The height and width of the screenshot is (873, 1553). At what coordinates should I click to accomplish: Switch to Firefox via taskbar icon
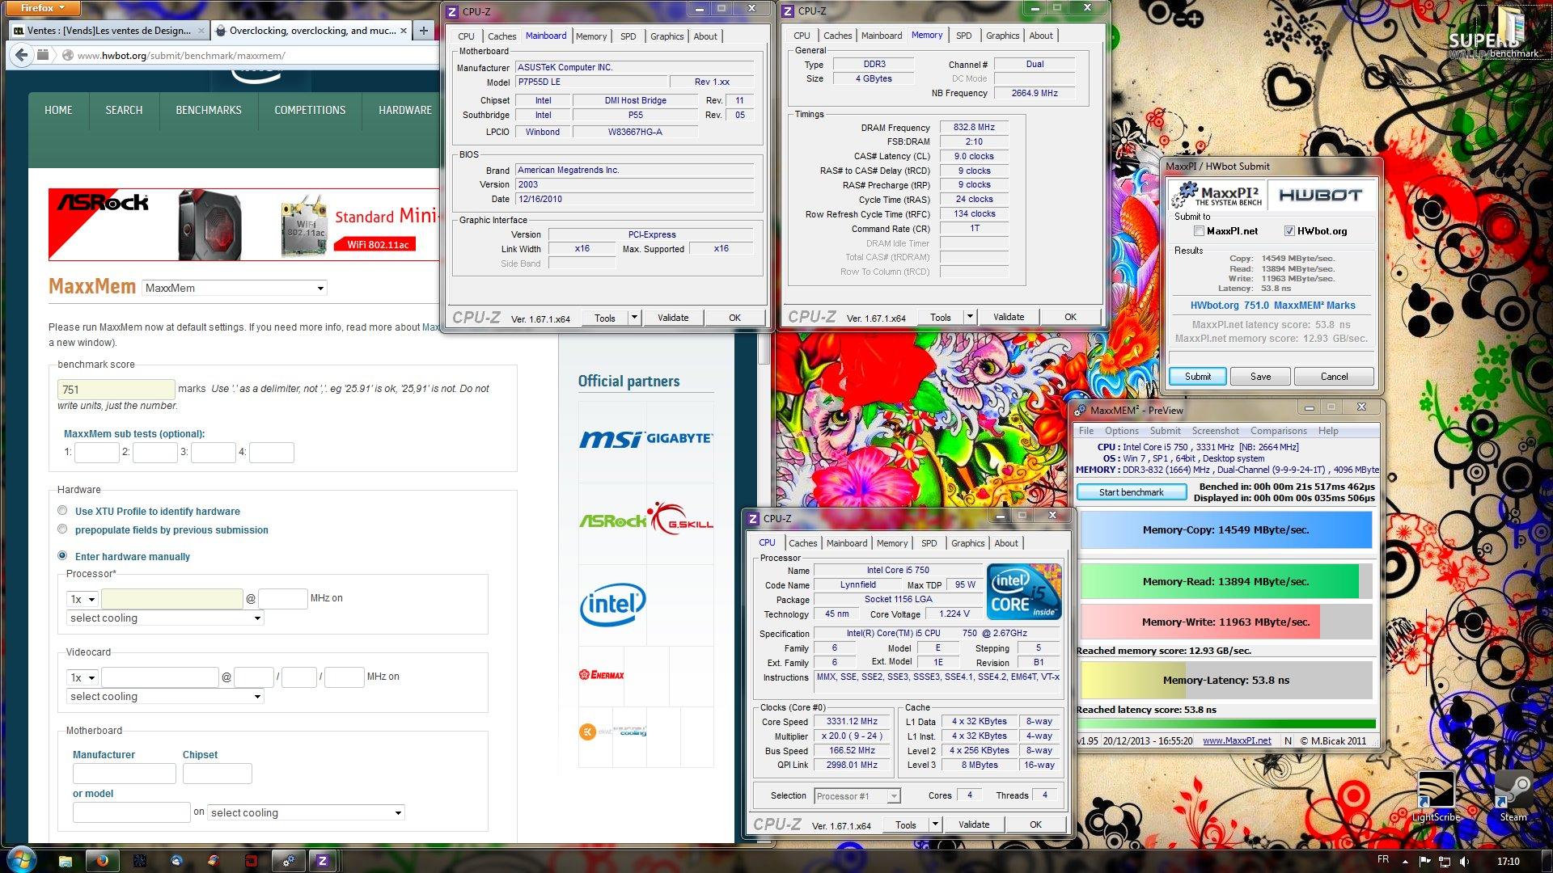click(102, 861)
